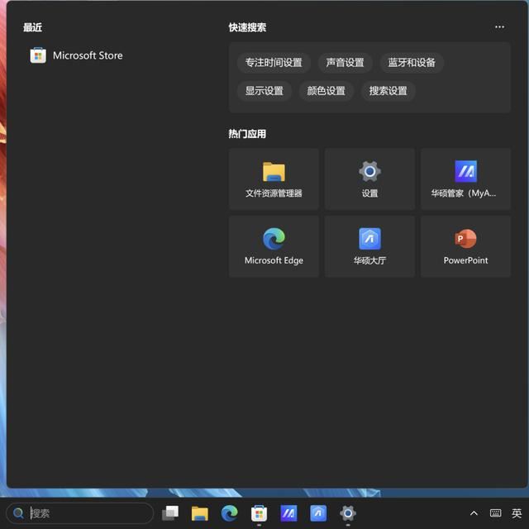This screenshot has width=529, height=529.
Task: Select 专注时间设置 quick search chip
Action: tap(273, 63)
